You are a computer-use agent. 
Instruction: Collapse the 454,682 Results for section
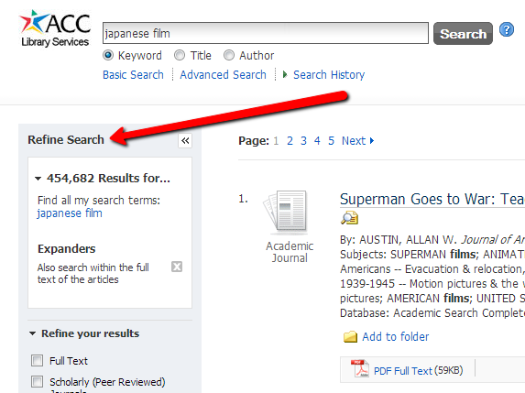point(38,179)
